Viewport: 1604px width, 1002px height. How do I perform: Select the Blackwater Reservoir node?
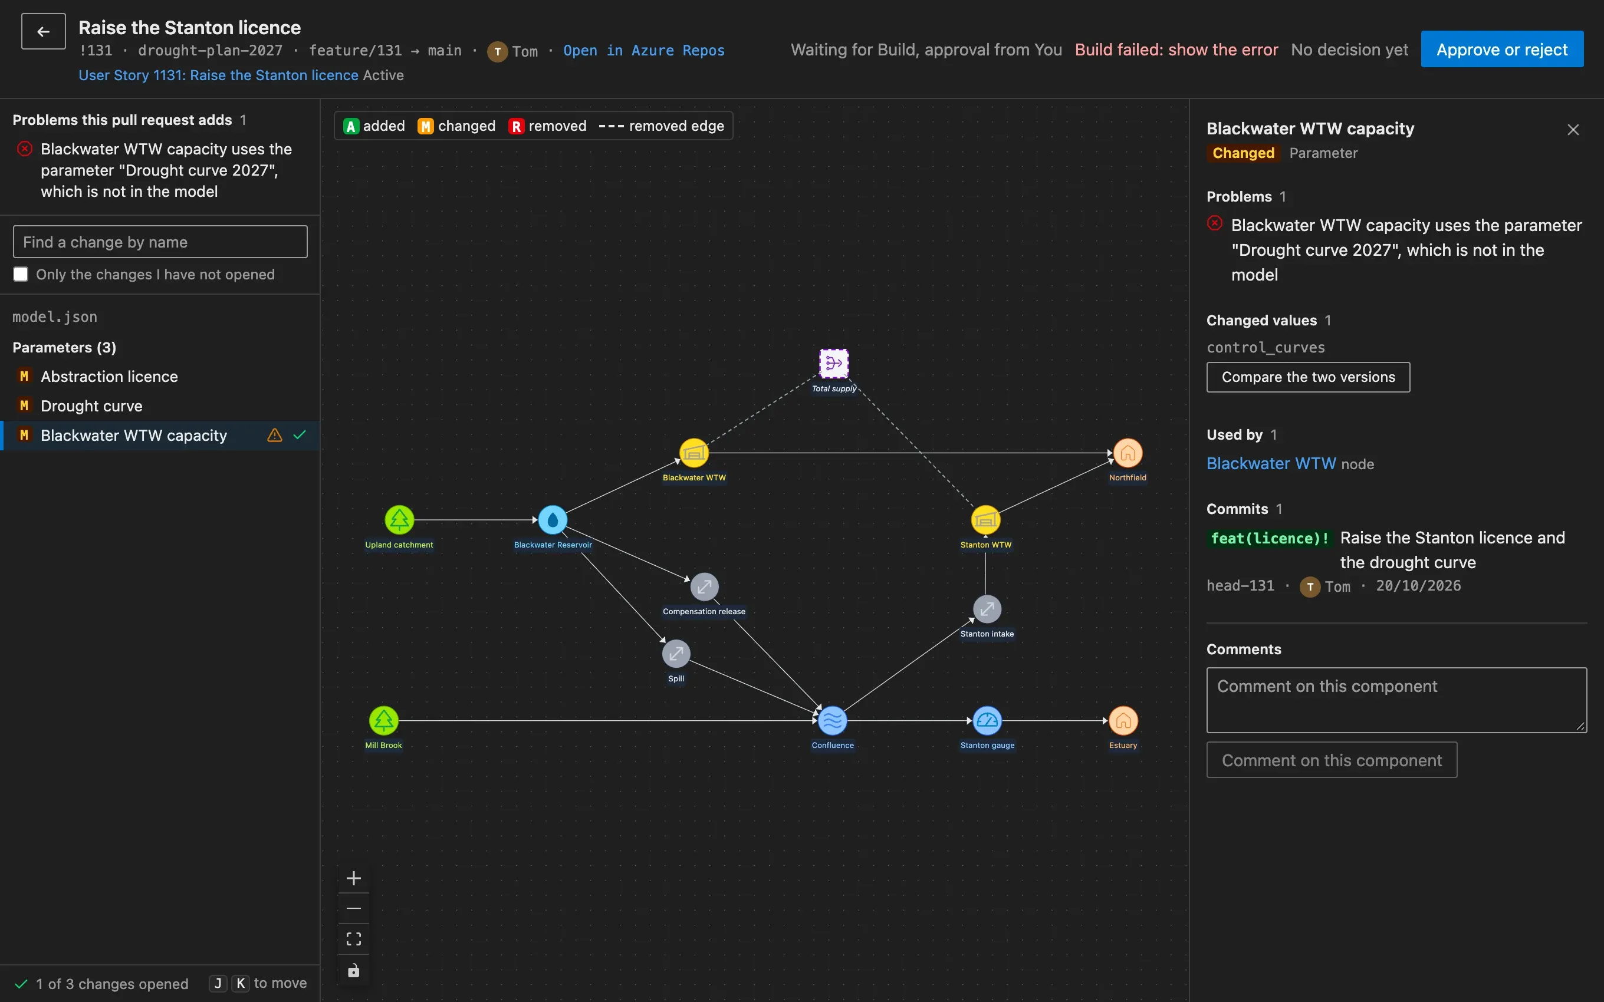click(x=552, y=520)
